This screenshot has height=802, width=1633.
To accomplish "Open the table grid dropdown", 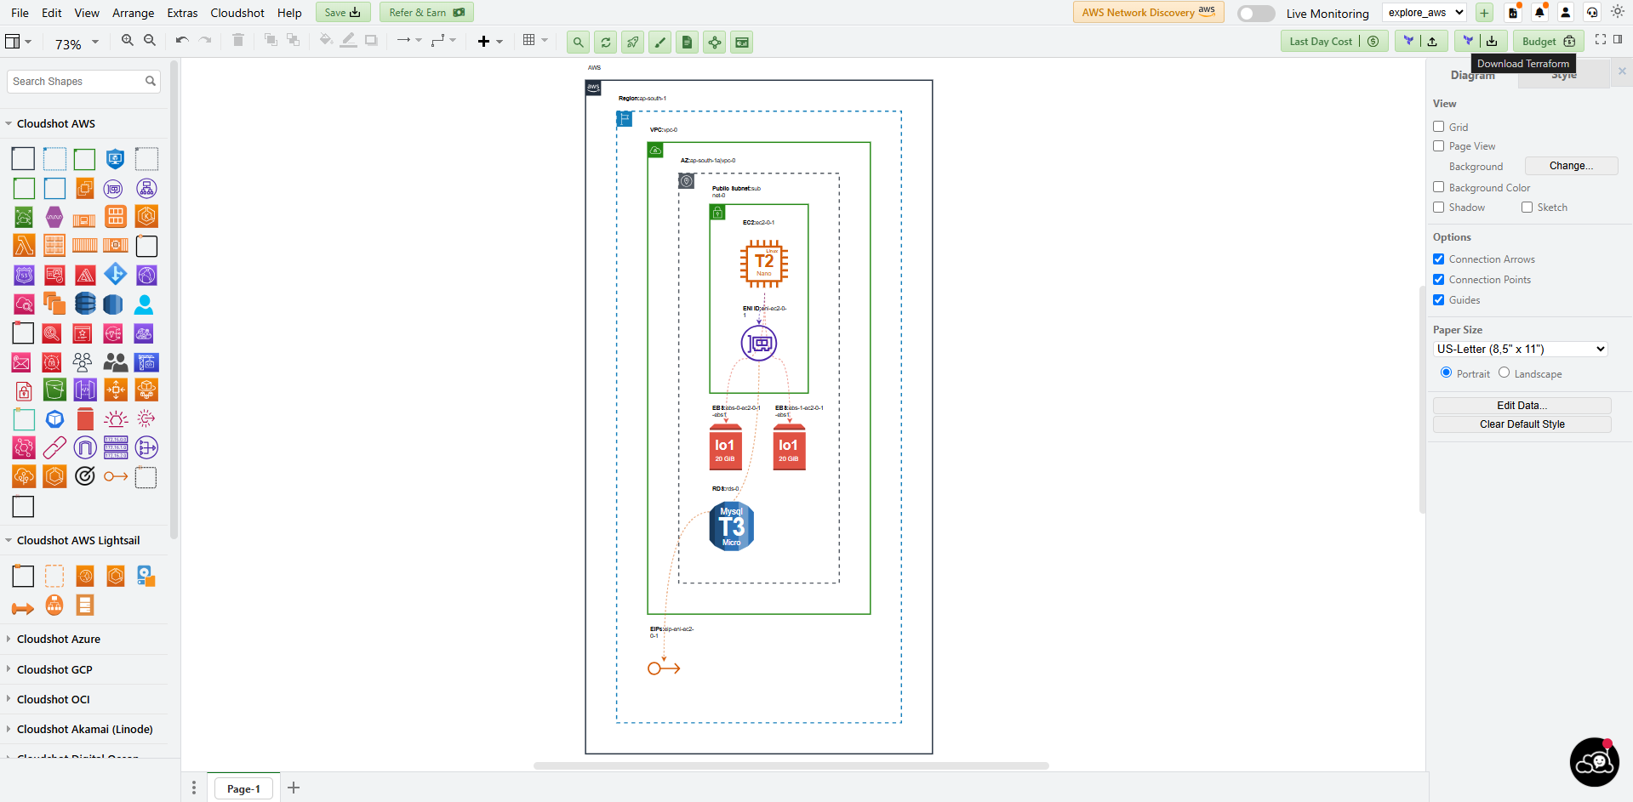I will [535, 40].
